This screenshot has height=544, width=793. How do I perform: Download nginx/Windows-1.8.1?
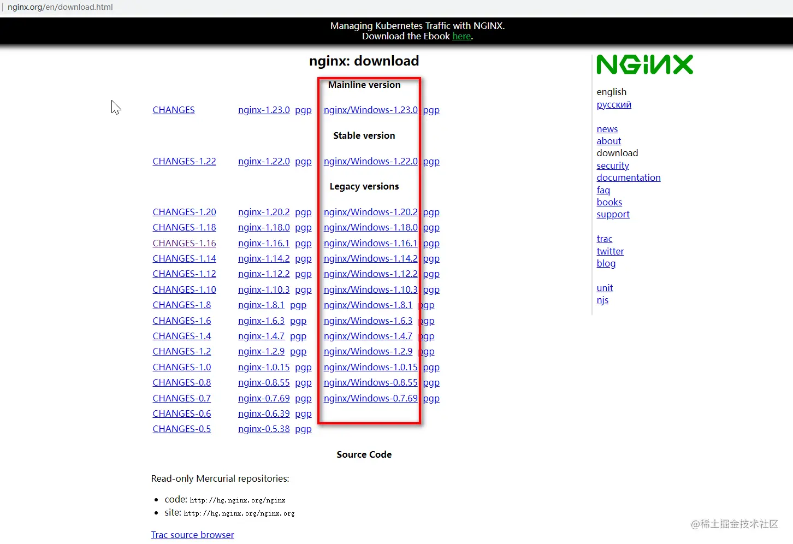368,305
